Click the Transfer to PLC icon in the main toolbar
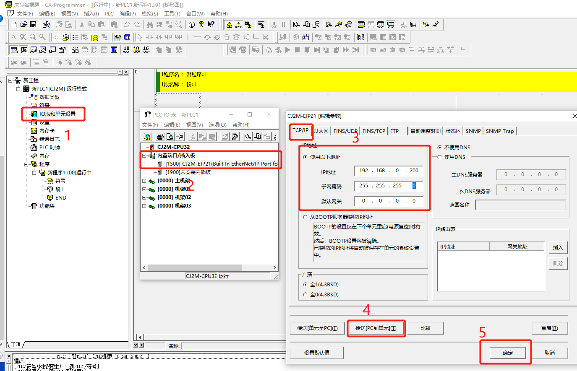Image resolution: width=577 pixels, height=371 pixels. pos(297,25)
